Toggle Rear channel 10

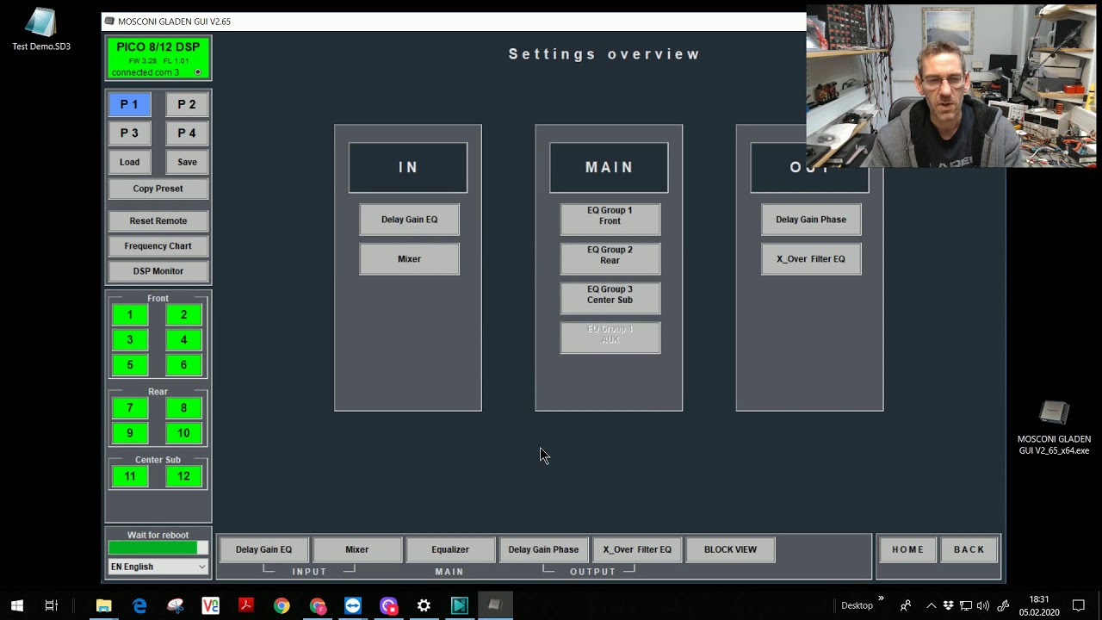[x=183, y=433]
